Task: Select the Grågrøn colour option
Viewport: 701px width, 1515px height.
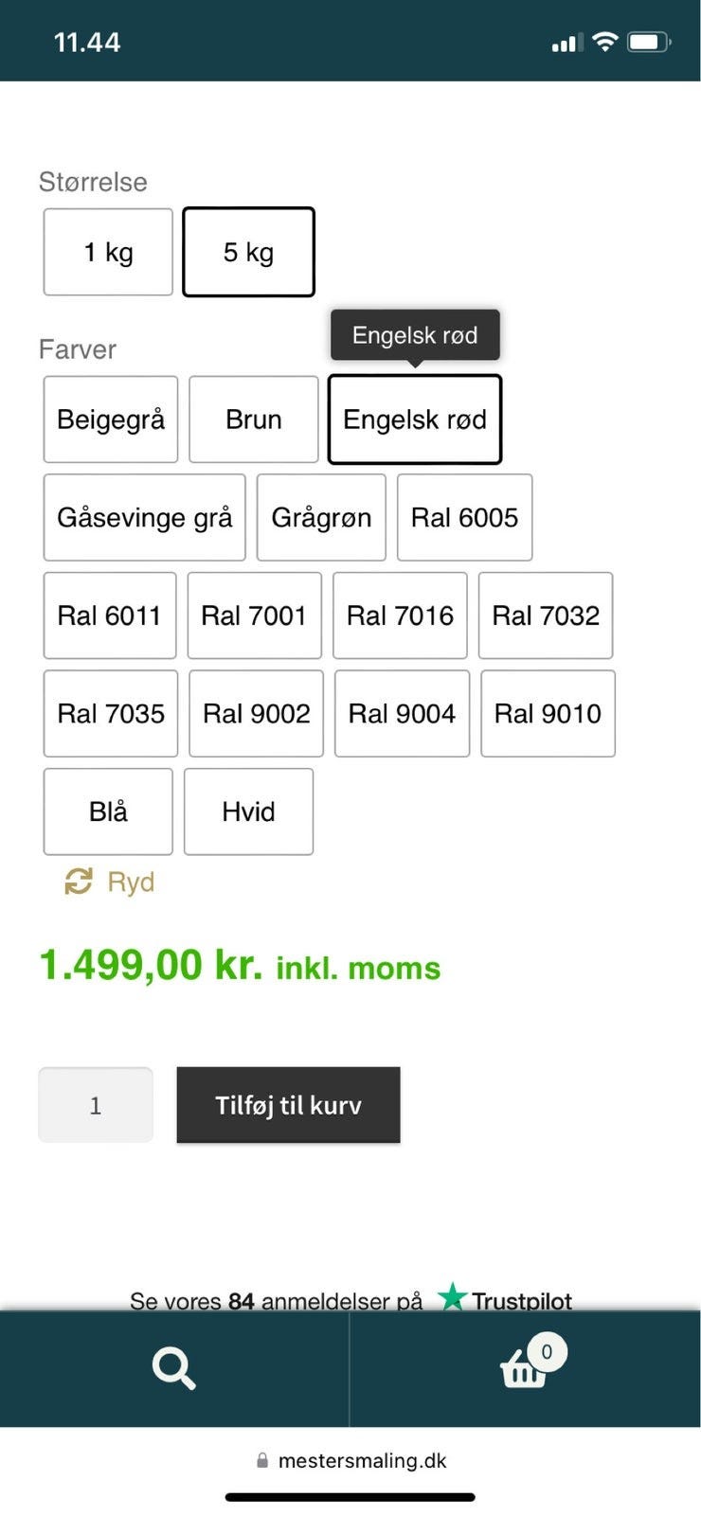Action: click(321, 518)
